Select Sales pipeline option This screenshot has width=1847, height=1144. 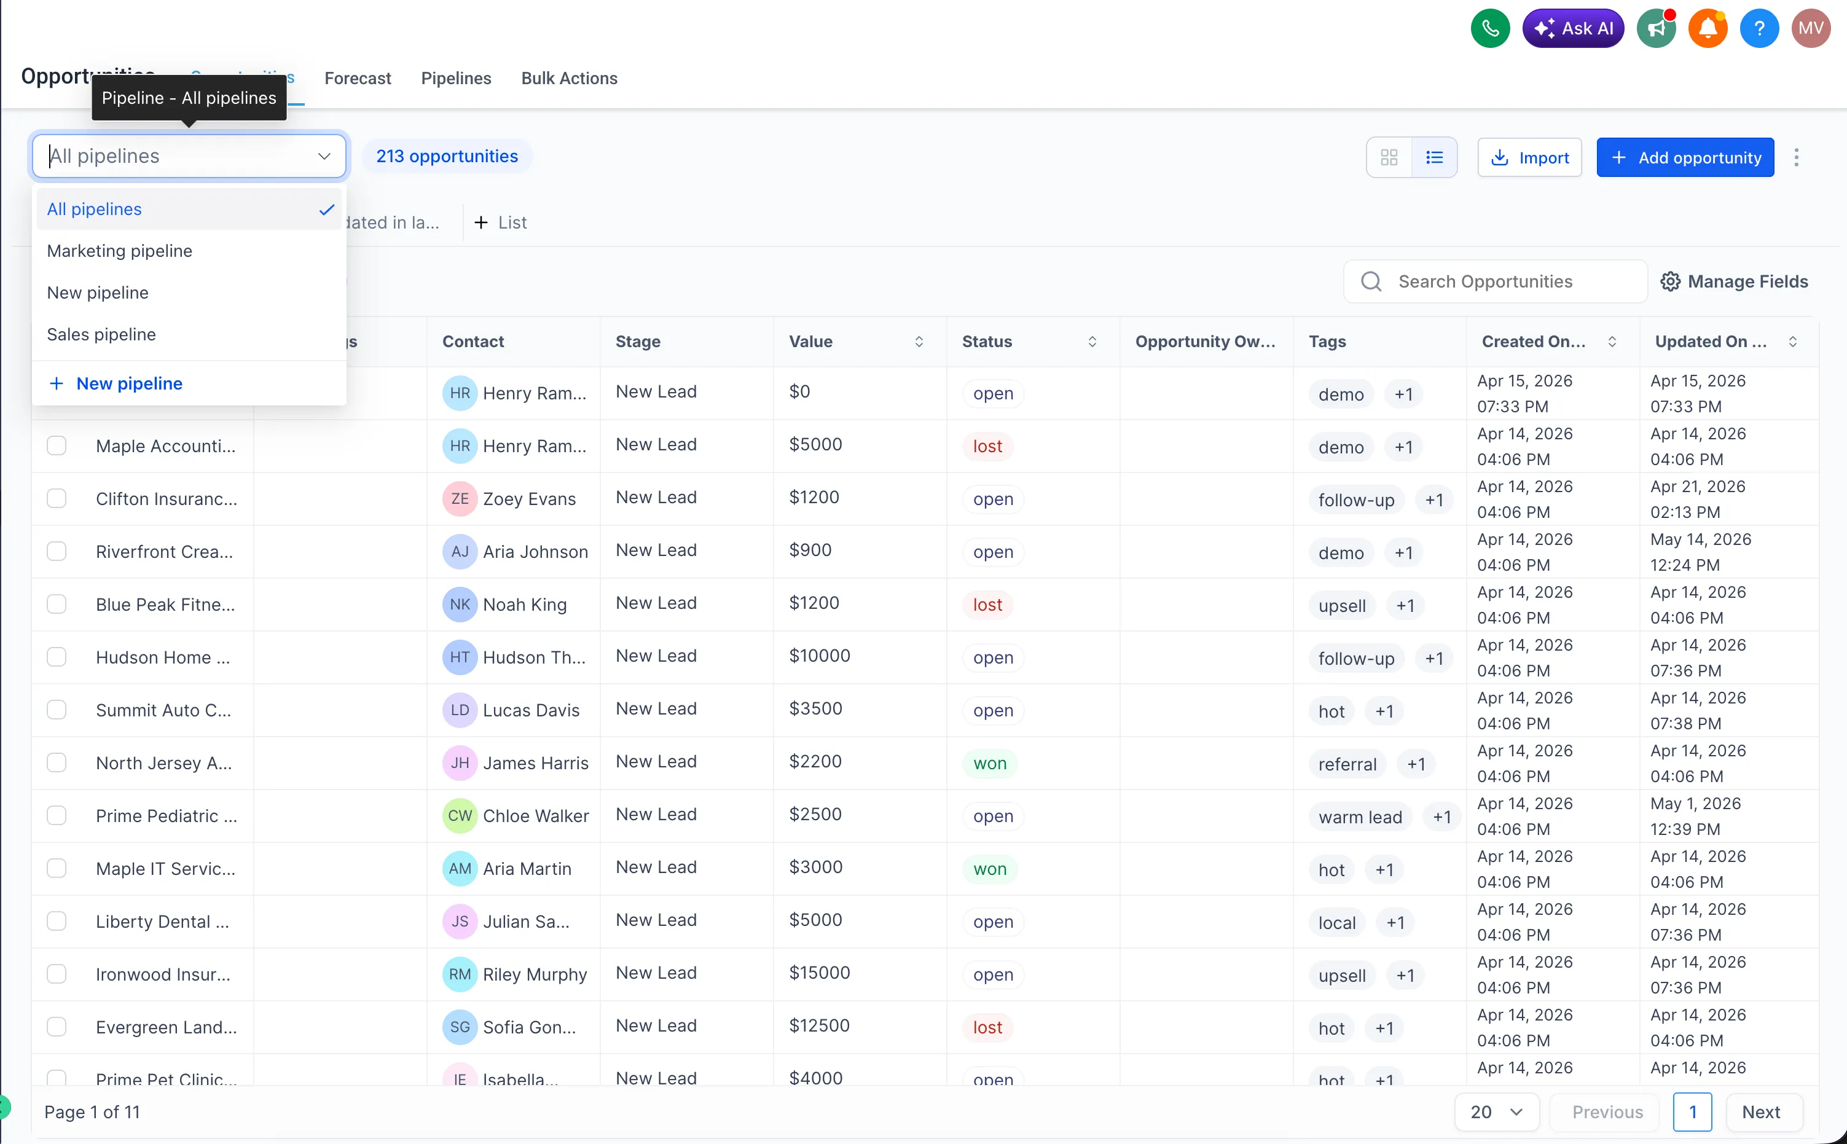[x=189, y=334]
